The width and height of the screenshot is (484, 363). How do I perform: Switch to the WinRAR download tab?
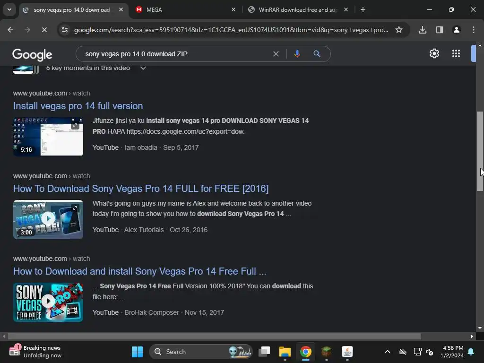coord(299,9)
